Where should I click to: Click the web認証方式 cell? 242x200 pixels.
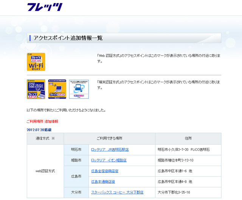click(x=45, y=171)
